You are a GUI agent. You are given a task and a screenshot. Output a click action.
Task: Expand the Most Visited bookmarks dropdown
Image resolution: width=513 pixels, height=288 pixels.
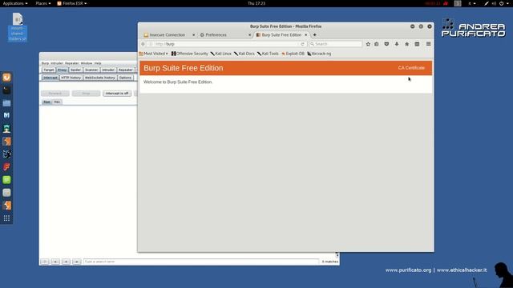(x=153, y=54)
